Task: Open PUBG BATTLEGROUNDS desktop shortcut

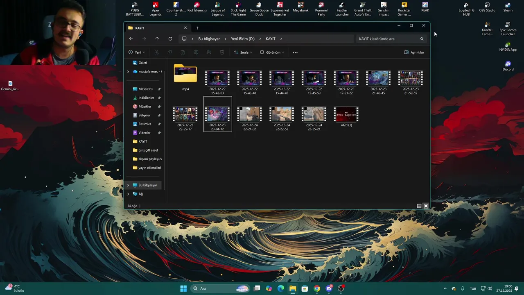Action: pos(134,9)
